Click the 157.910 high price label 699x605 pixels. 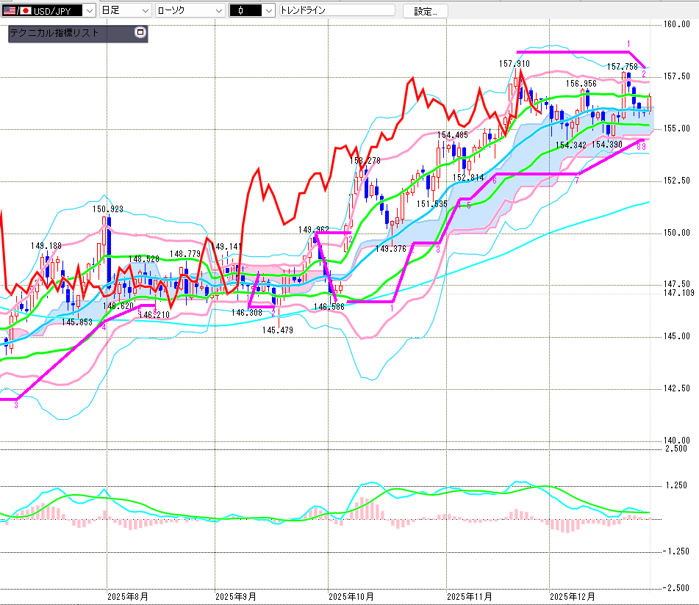pyautogui.click(x=514, y=65)
